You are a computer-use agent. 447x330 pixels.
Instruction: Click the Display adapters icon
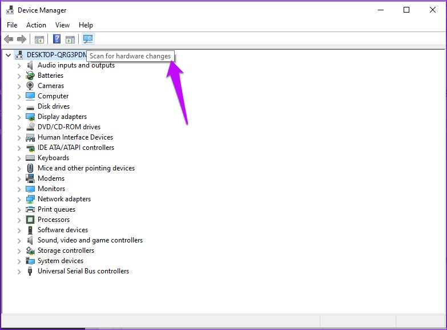click(30, 117)
